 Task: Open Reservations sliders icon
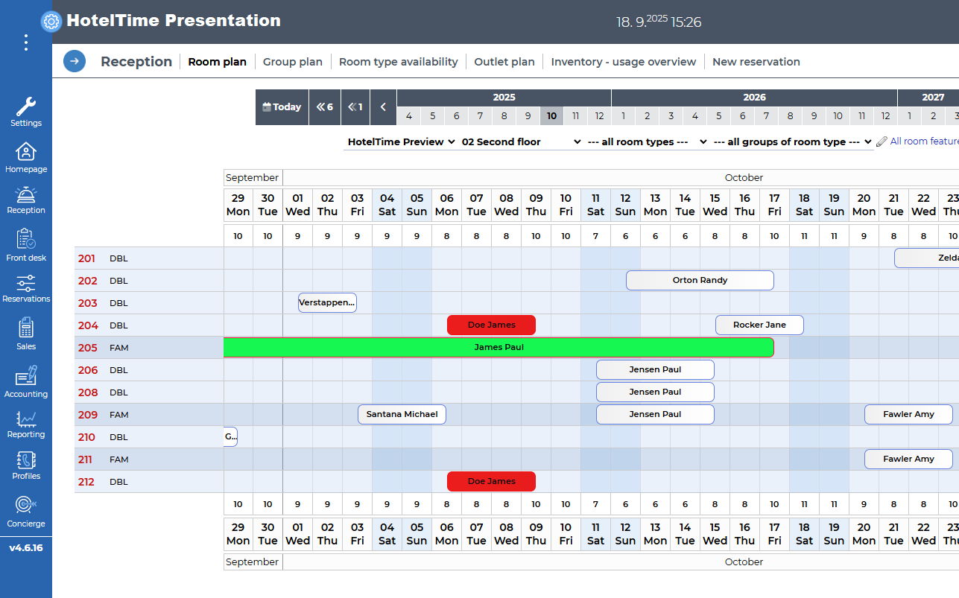(x=26, y=283)
